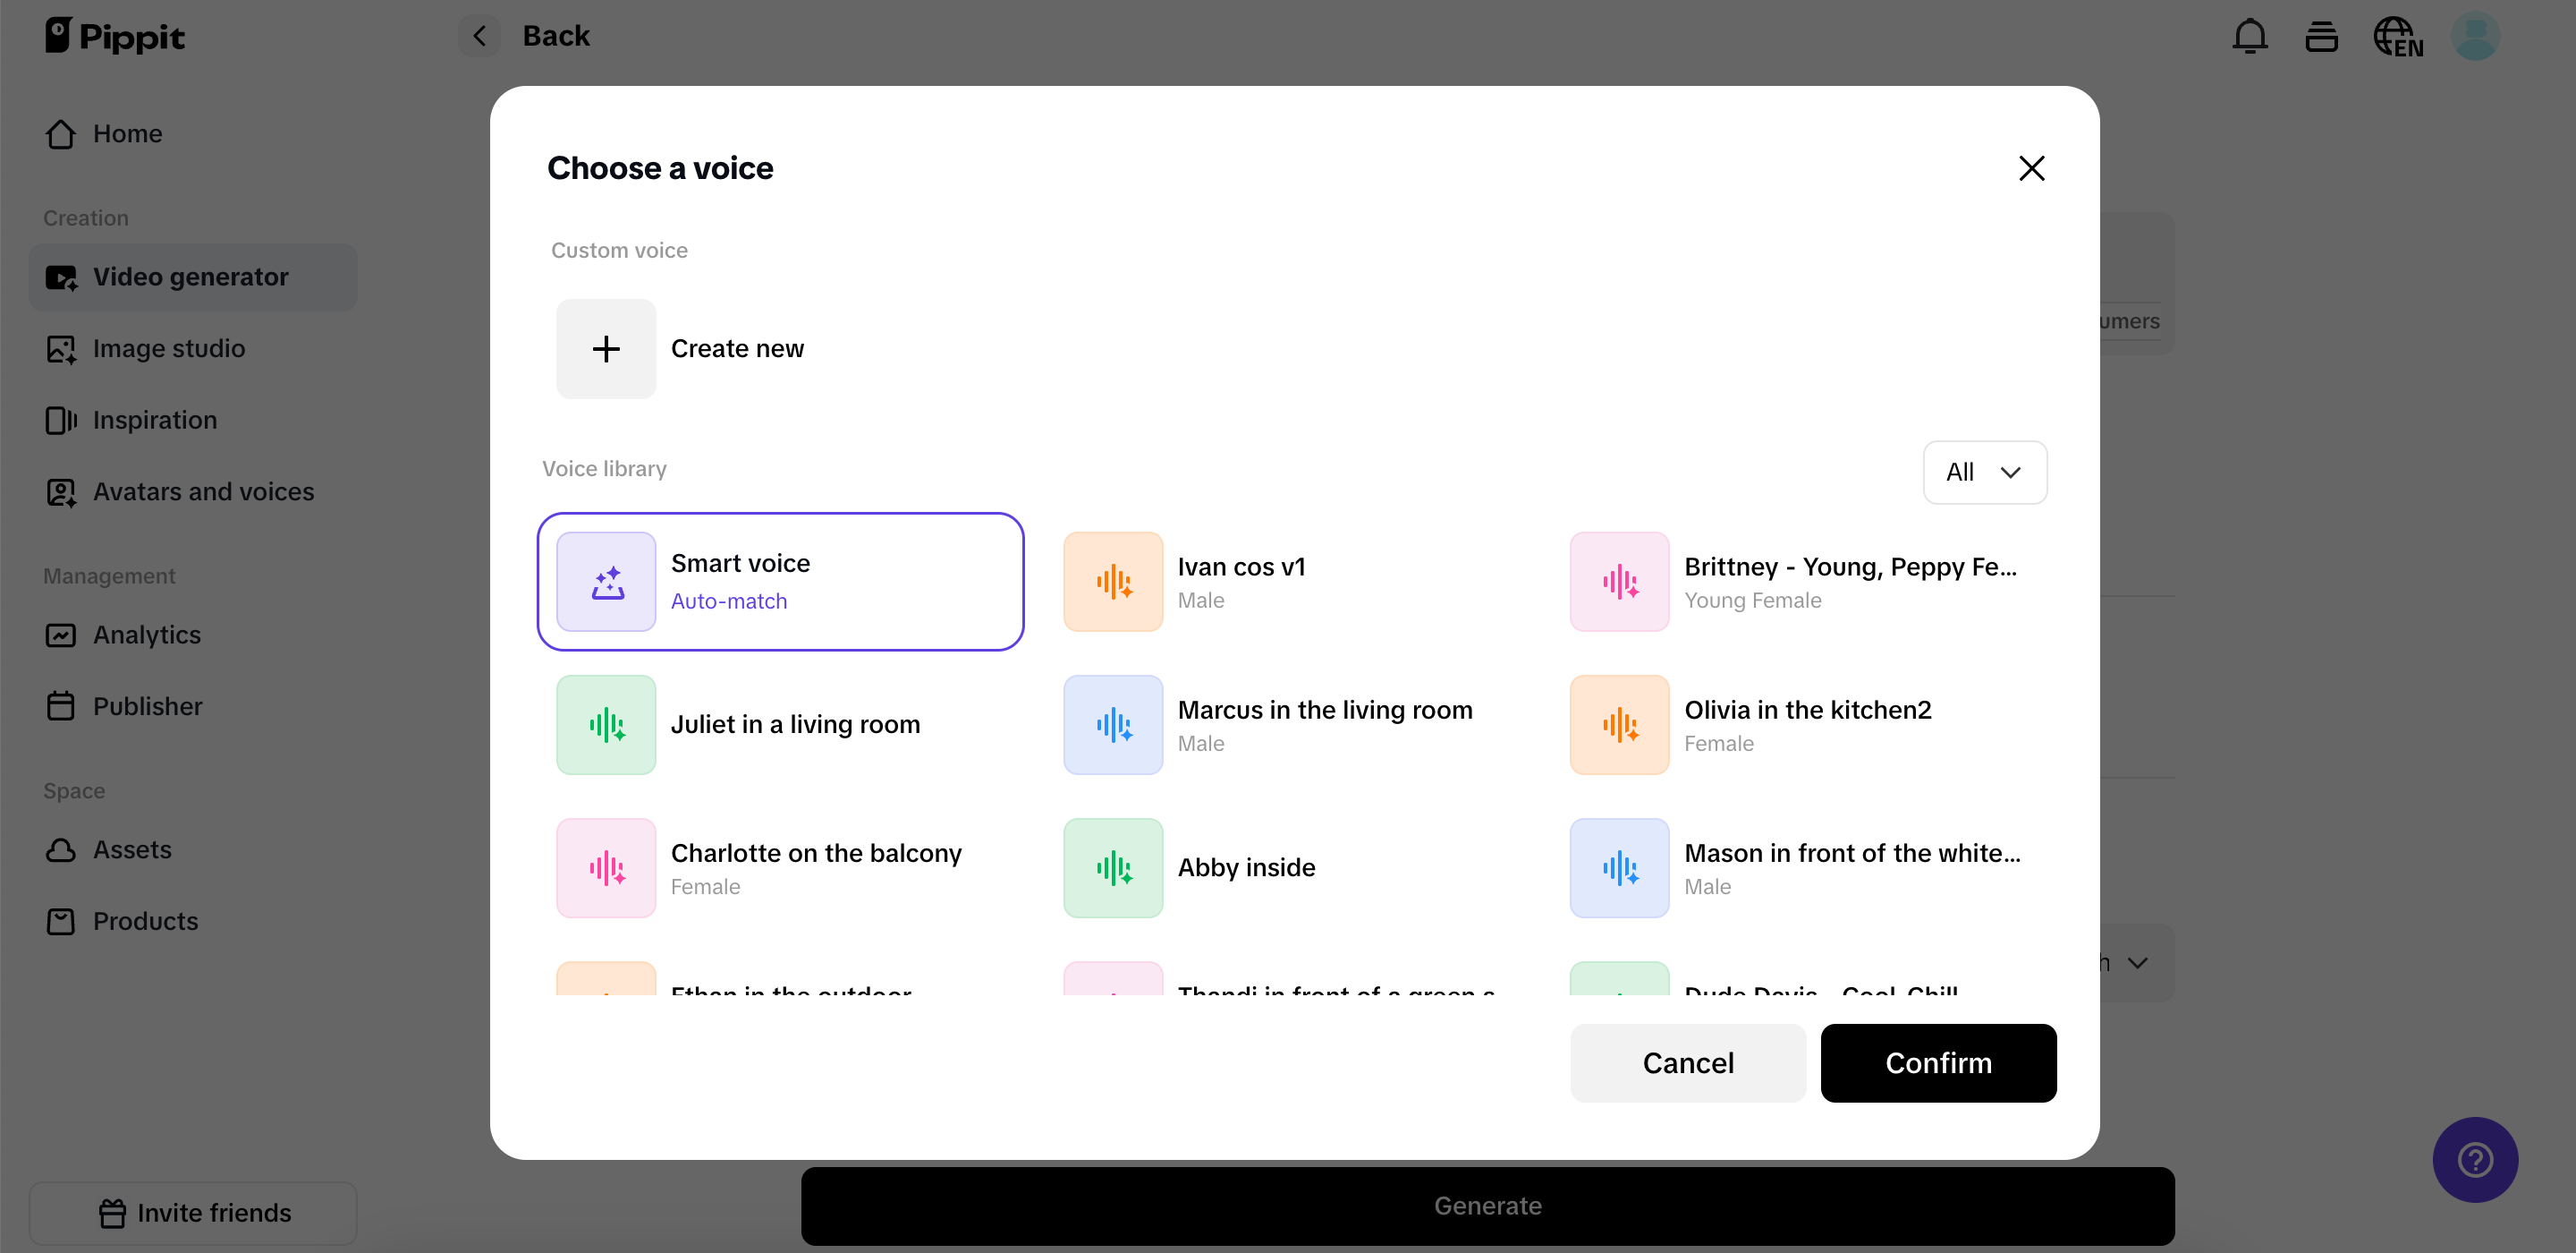
Task: Click the Smart voice sparkle thumbnail
Action: click(606, 581)
